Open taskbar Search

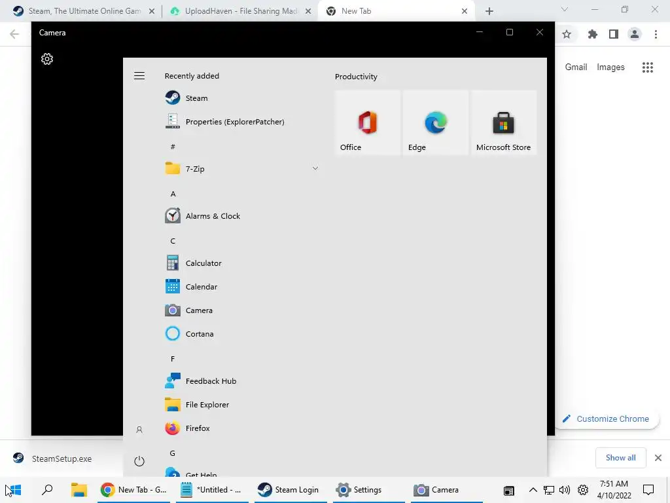click(47, 490)
